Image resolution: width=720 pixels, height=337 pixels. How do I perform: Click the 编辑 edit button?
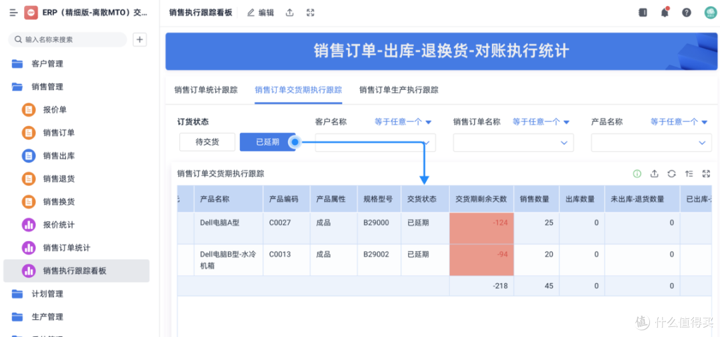(261, 13)
